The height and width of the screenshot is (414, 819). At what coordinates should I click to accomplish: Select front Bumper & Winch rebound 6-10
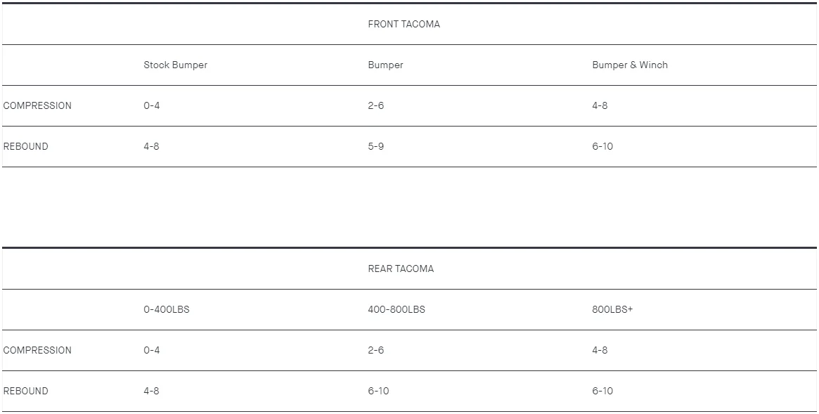click(x=602, y=146)
